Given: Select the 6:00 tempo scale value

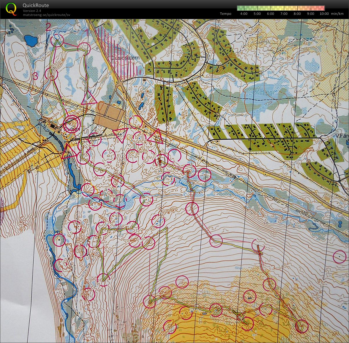Looking at the screenshot, I should [270, 14].
